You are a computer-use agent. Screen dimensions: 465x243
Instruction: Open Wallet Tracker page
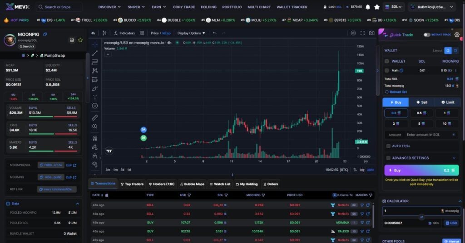pyautogui.click(x=292, y=7)
